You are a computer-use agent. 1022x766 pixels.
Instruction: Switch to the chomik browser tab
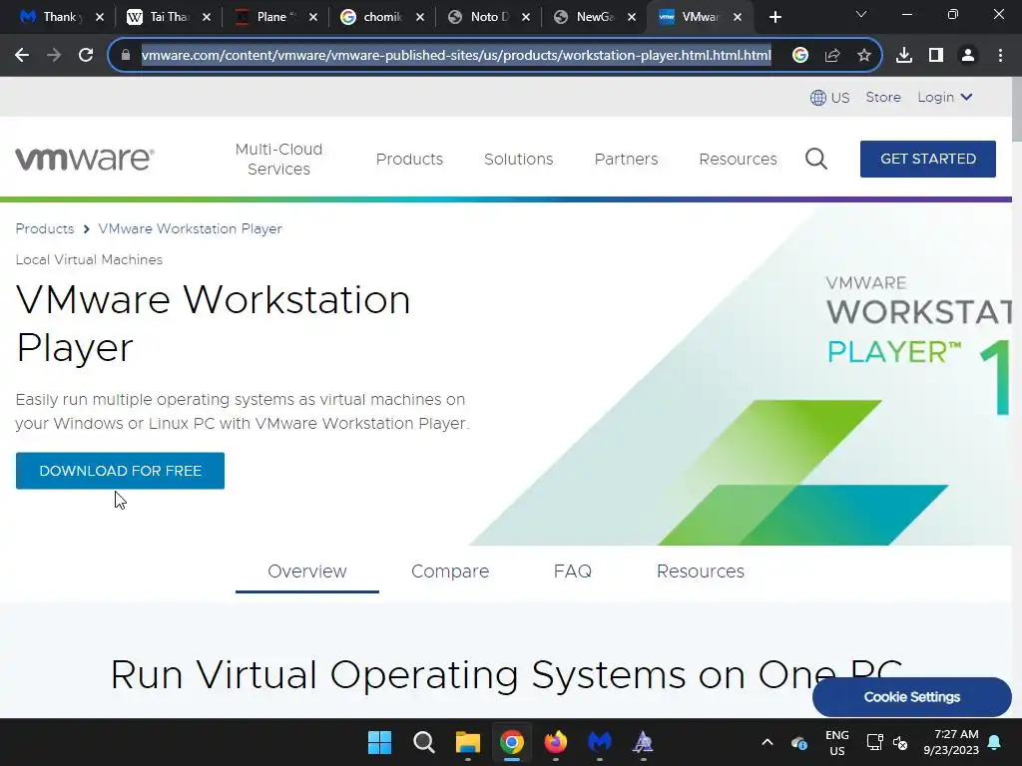381,17
